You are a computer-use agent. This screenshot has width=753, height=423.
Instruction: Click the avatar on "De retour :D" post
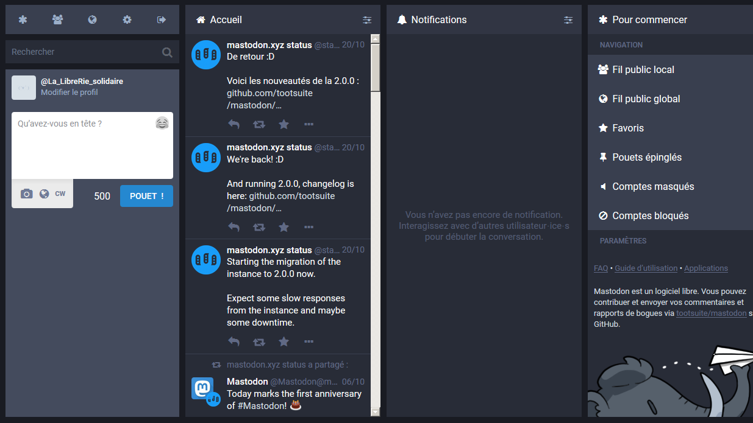tap(206, 55)
